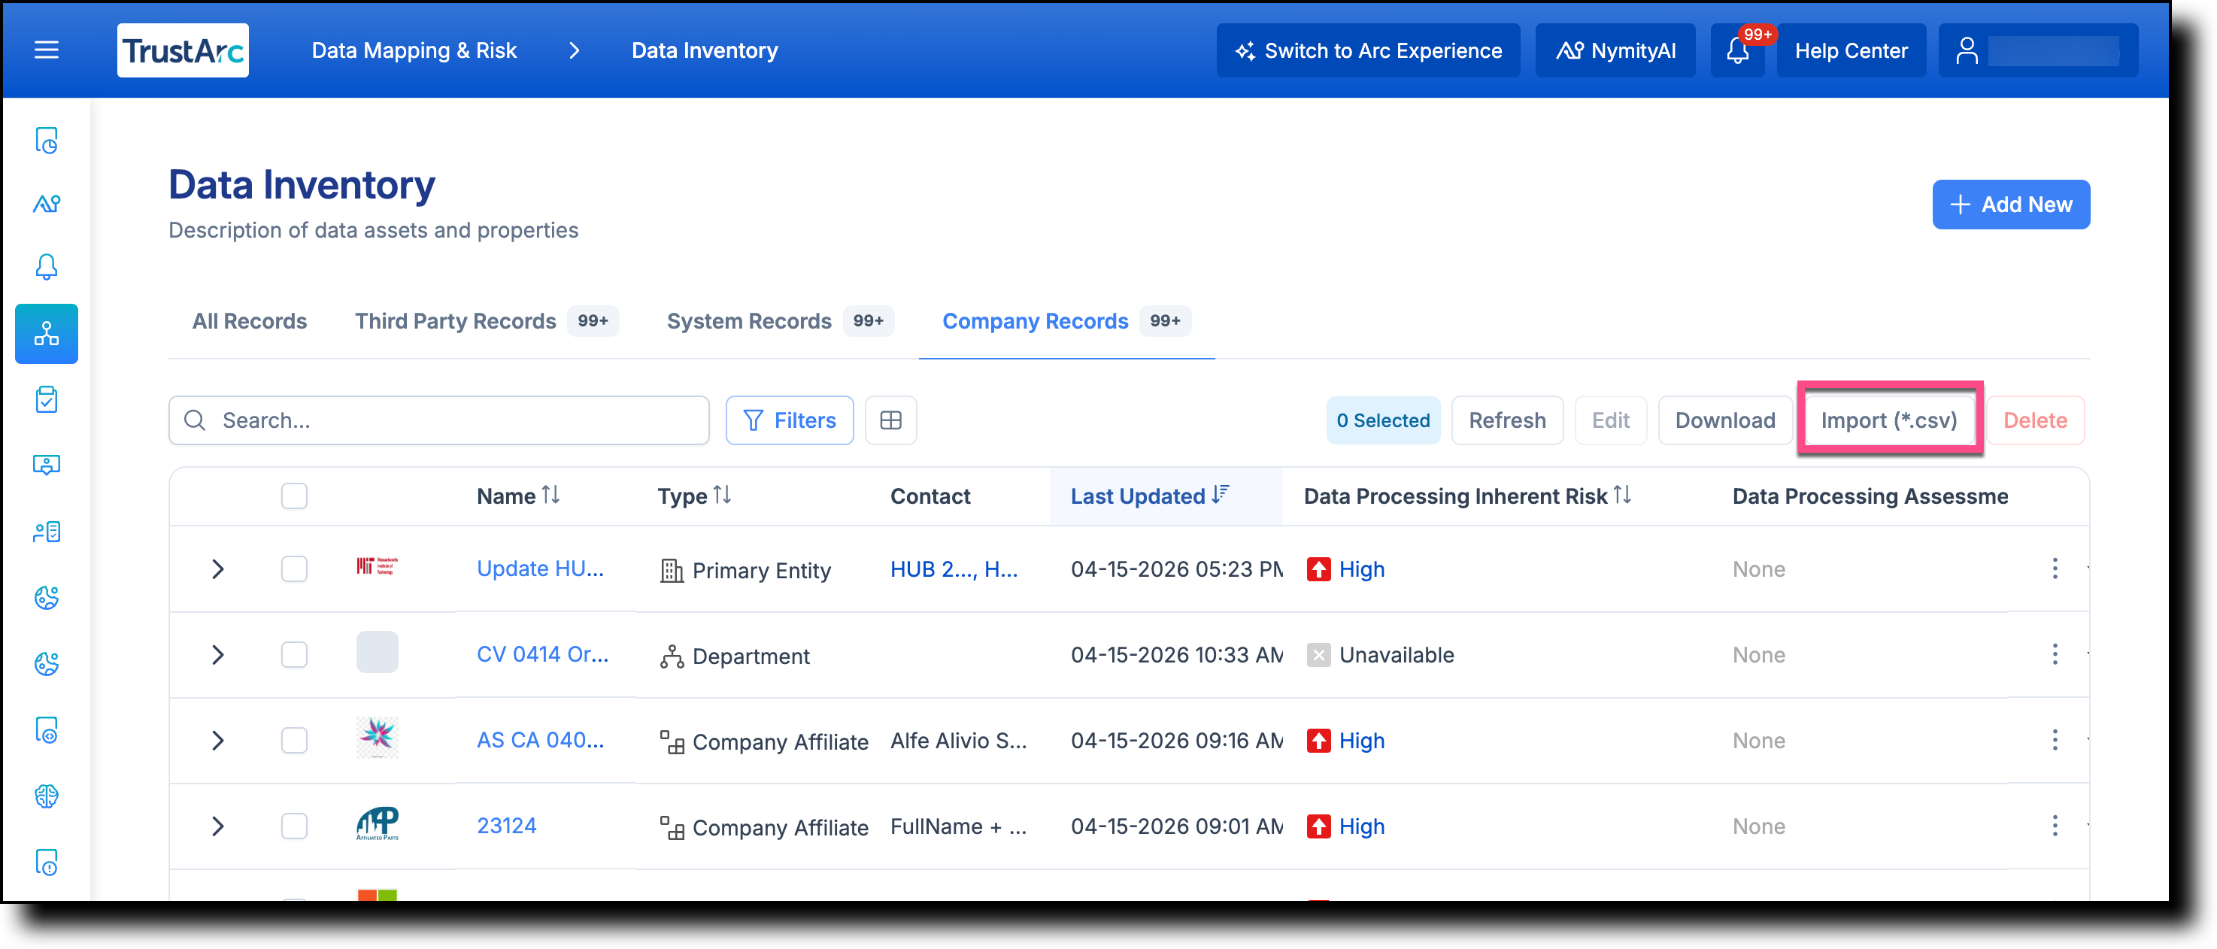2217x949 pixels.
Task: Open row actions menu for CV 0414 Or...
Action: click(2055, 655)
